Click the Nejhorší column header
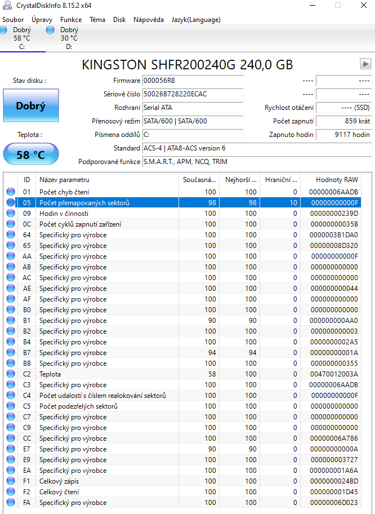Image resolution: width=375 pixels, height=514 pixels. point(240,180)
